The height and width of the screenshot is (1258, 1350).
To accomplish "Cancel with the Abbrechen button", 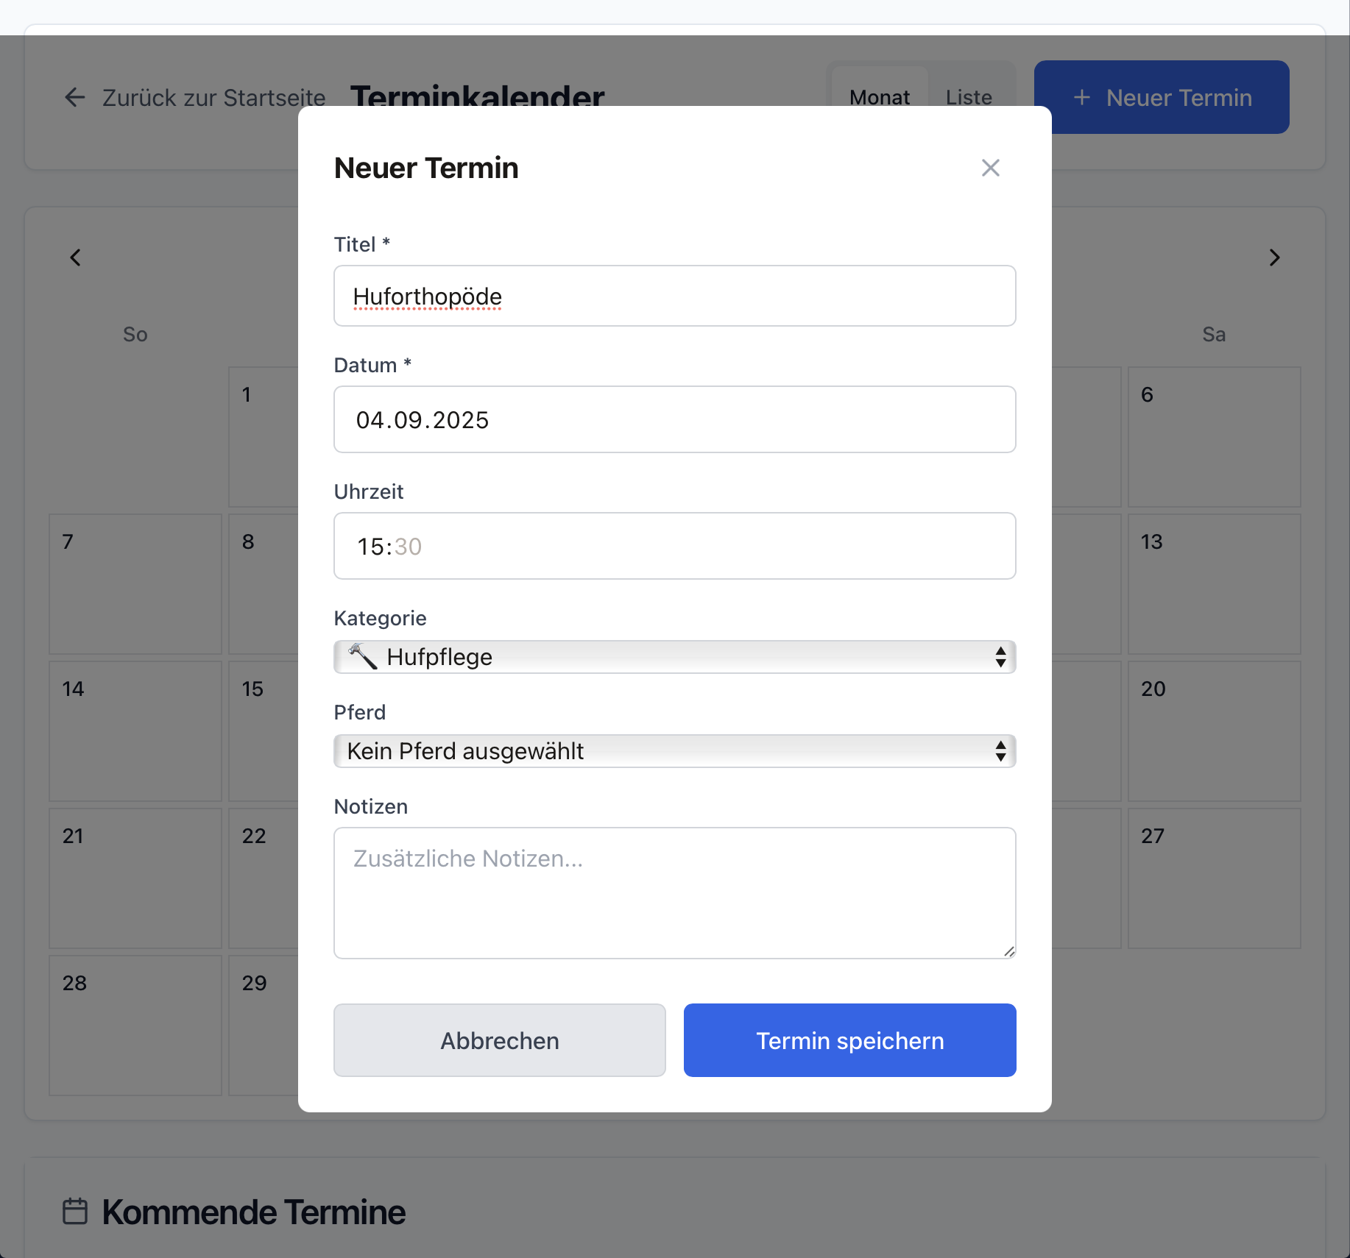I will pos(499,1040).
